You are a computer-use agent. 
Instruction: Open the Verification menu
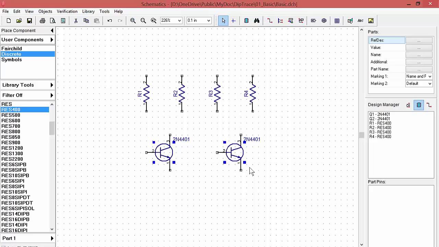click(x=67, y=11)
